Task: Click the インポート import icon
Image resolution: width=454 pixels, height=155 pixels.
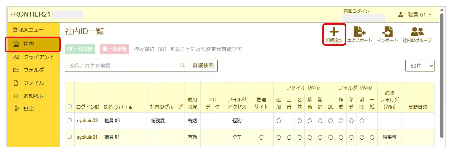Action: click(x=387, y=32)
